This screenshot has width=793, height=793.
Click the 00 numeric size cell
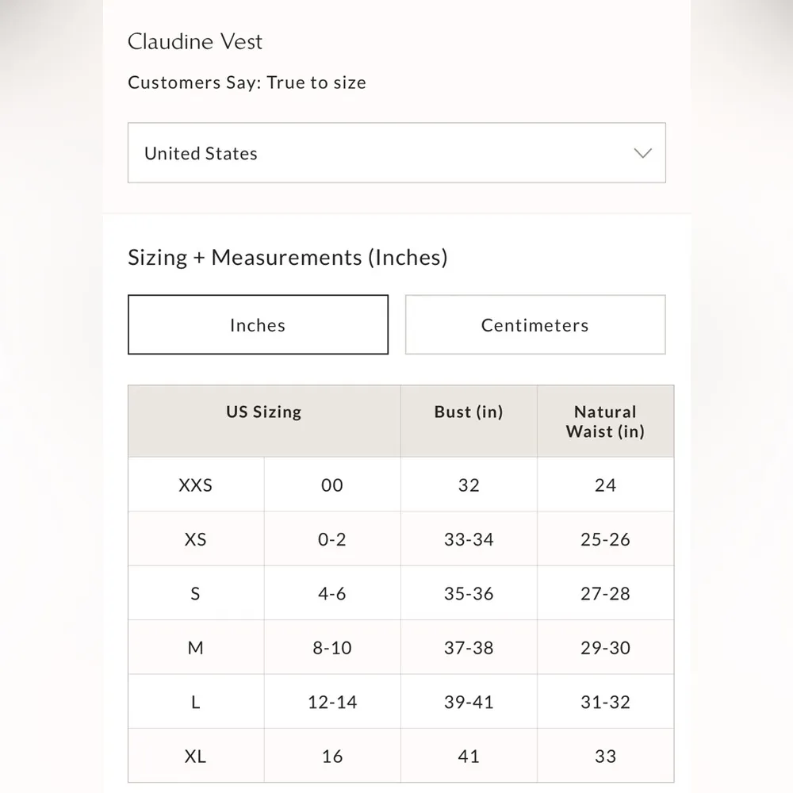[x=332, y=485]
